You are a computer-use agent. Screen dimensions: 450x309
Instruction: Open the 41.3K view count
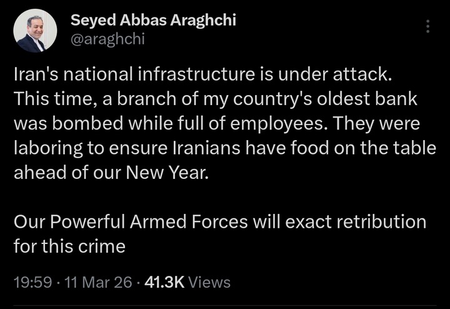pos(164,283)
